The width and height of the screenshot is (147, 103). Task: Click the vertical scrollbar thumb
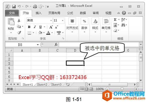[x=141, y=57]
